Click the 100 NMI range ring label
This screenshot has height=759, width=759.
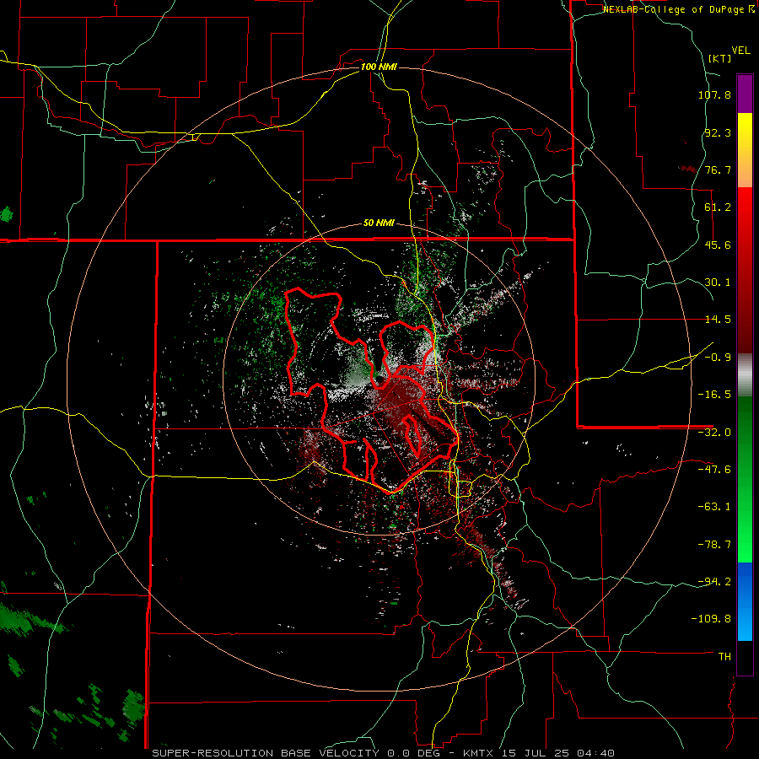[x=379, y=67]
